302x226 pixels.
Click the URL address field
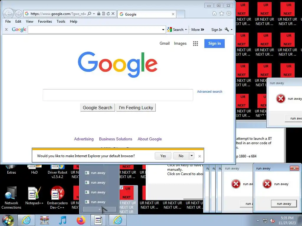click(x=58, y=14)
